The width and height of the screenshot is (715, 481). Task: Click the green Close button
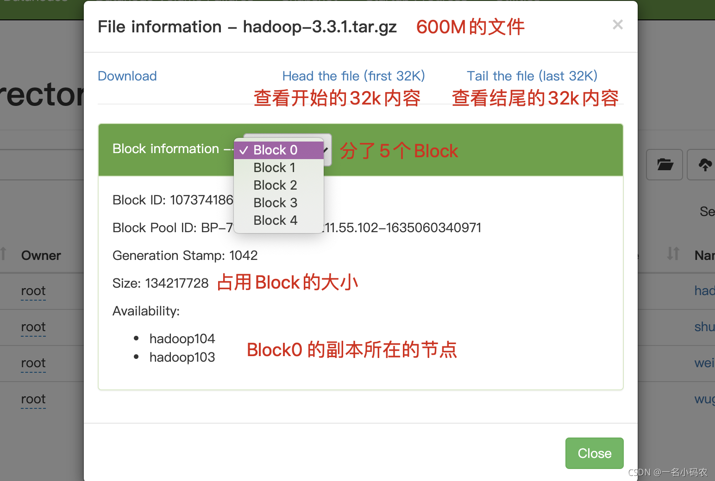coord(595,453)
